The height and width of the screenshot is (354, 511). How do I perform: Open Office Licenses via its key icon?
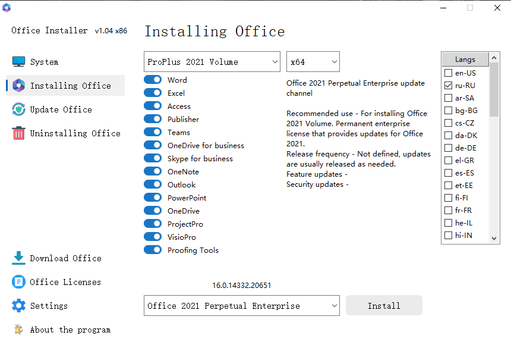[17, 281]
